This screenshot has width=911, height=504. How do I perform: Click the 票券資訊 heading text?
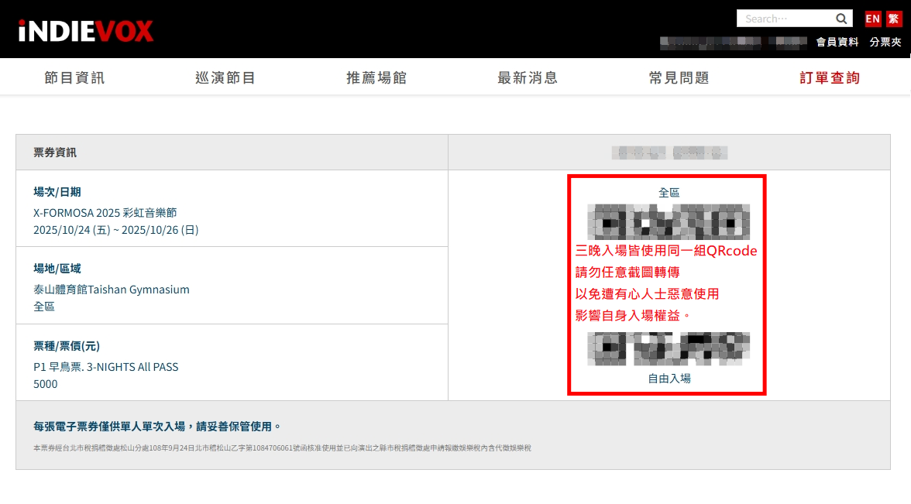(55, 153)
